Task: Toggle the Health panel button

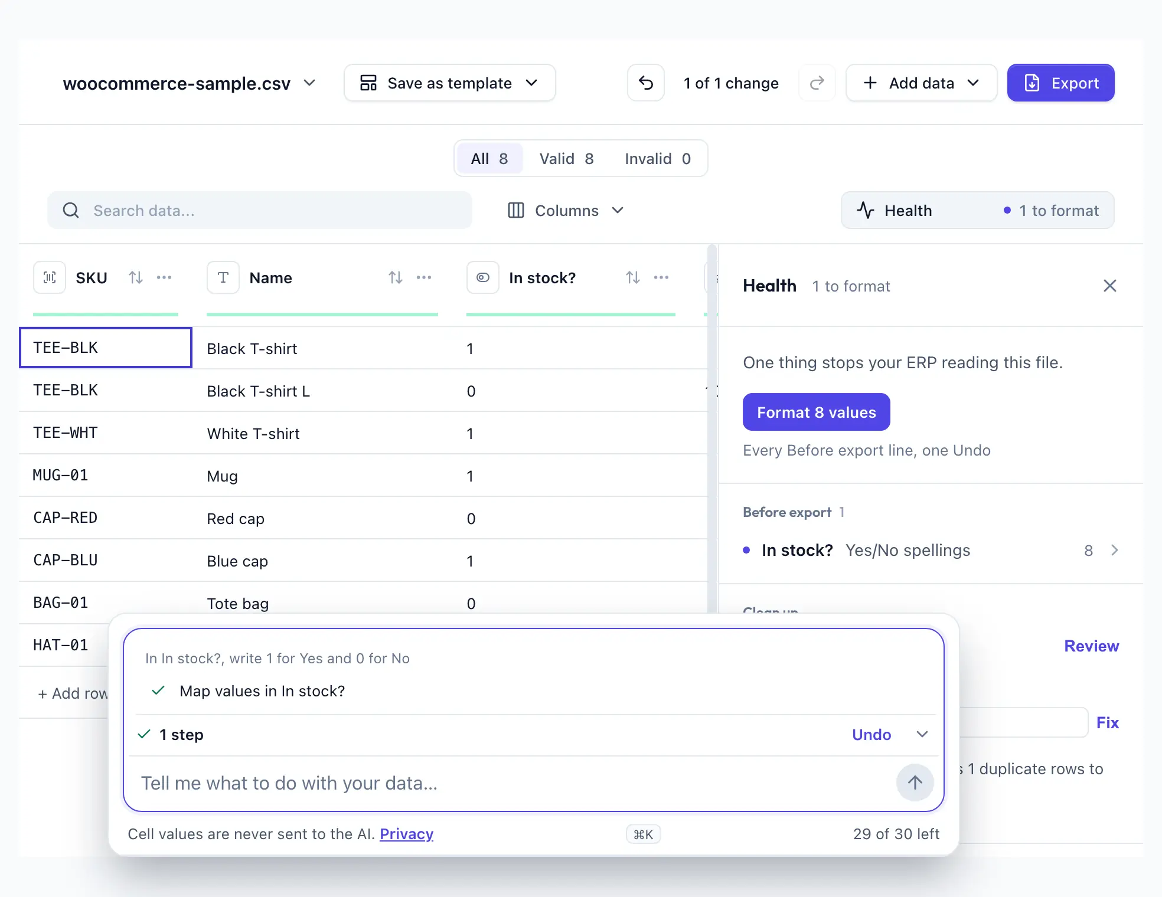Action: [x=978, y=210]
